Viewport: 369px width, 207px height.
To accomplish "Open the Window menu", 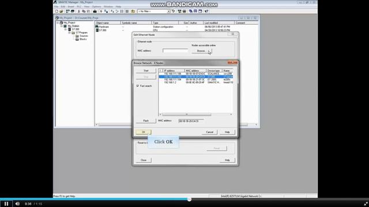I will coord(108,6).
